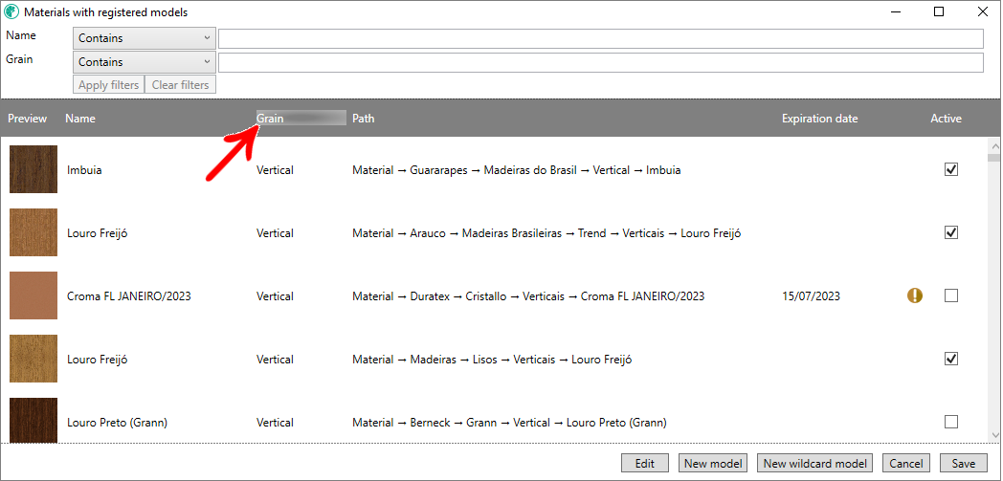Select Arauco Louro Freijó preview thumbnail
This screenshot has width=1003, height=481.
click(33, 232)
